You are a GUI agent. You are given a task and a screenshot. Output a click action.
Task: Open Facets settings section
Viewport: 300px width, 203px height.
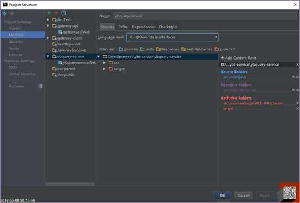(x=14, y=48)
